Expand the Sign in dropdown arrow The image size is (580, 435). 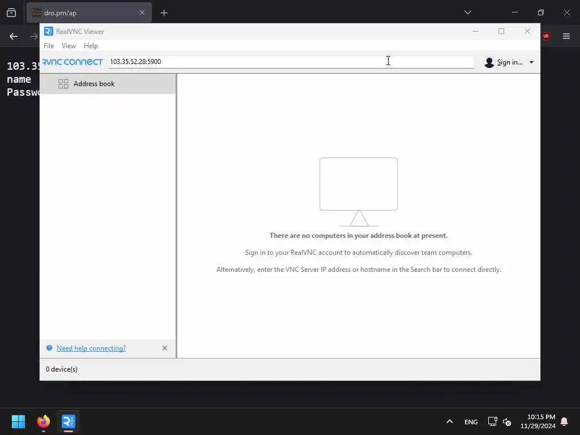531,62
